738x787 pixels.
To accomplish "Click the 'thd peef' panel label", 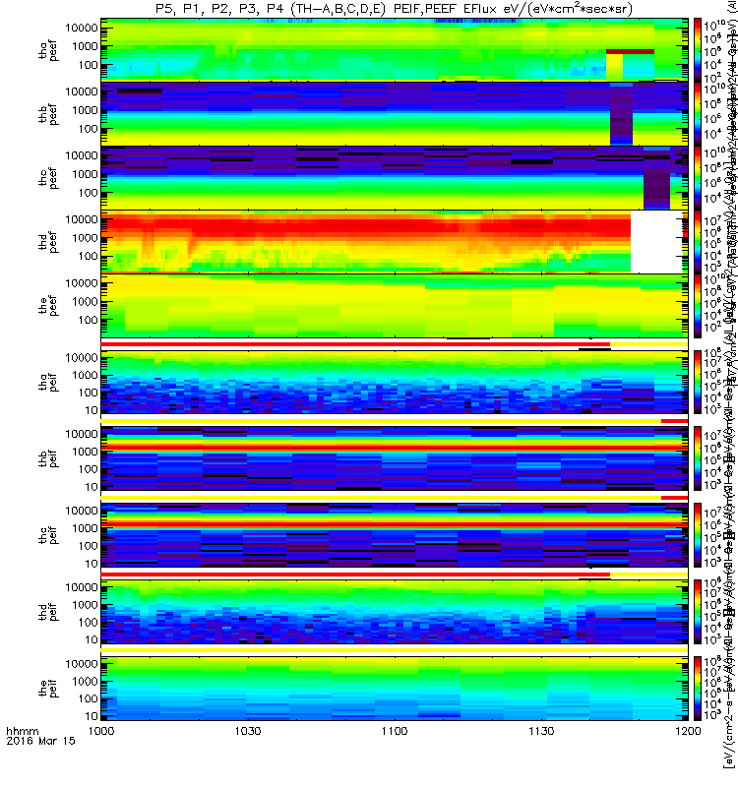I will 48,242.
